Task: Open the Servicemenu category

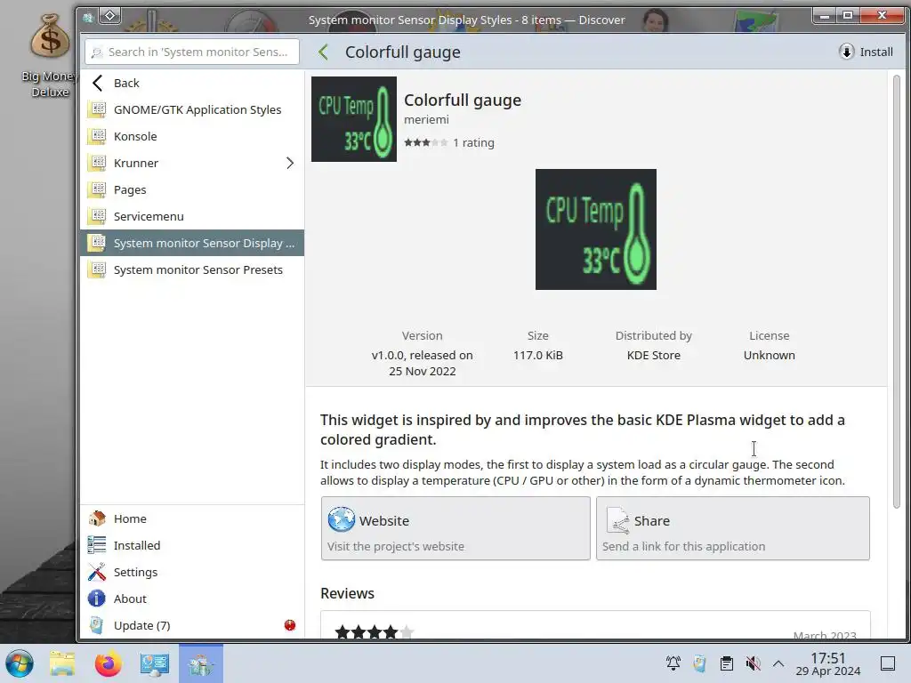Action: tap(192, 217)
